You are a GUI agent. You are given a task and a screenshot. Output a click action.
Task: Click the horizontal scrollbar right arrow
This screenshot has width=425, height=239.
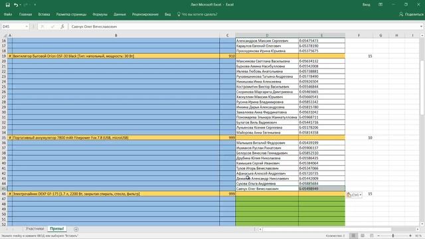pos(418,229)
